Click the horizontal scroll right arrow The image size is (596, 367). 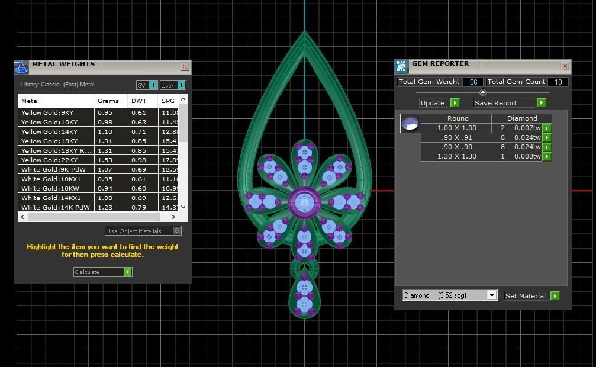[x=173, y=217]
